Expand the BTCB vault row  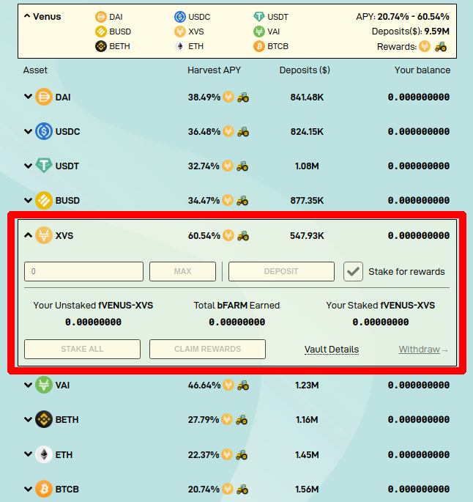(28, 489)
